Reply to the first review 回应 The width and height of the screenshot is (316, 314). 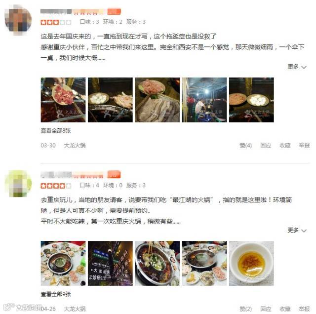click(x=266, y=145)
